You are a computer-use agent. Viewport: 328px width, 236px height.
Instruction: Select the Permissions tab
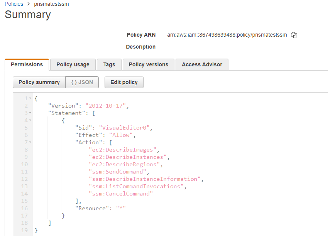tap(27, 64)
